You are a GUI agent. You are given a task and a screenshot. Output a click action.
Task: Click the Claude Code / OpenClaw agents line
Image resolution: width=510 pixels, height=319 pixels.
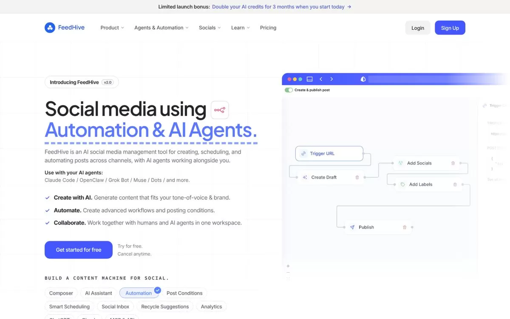(117, 180)
